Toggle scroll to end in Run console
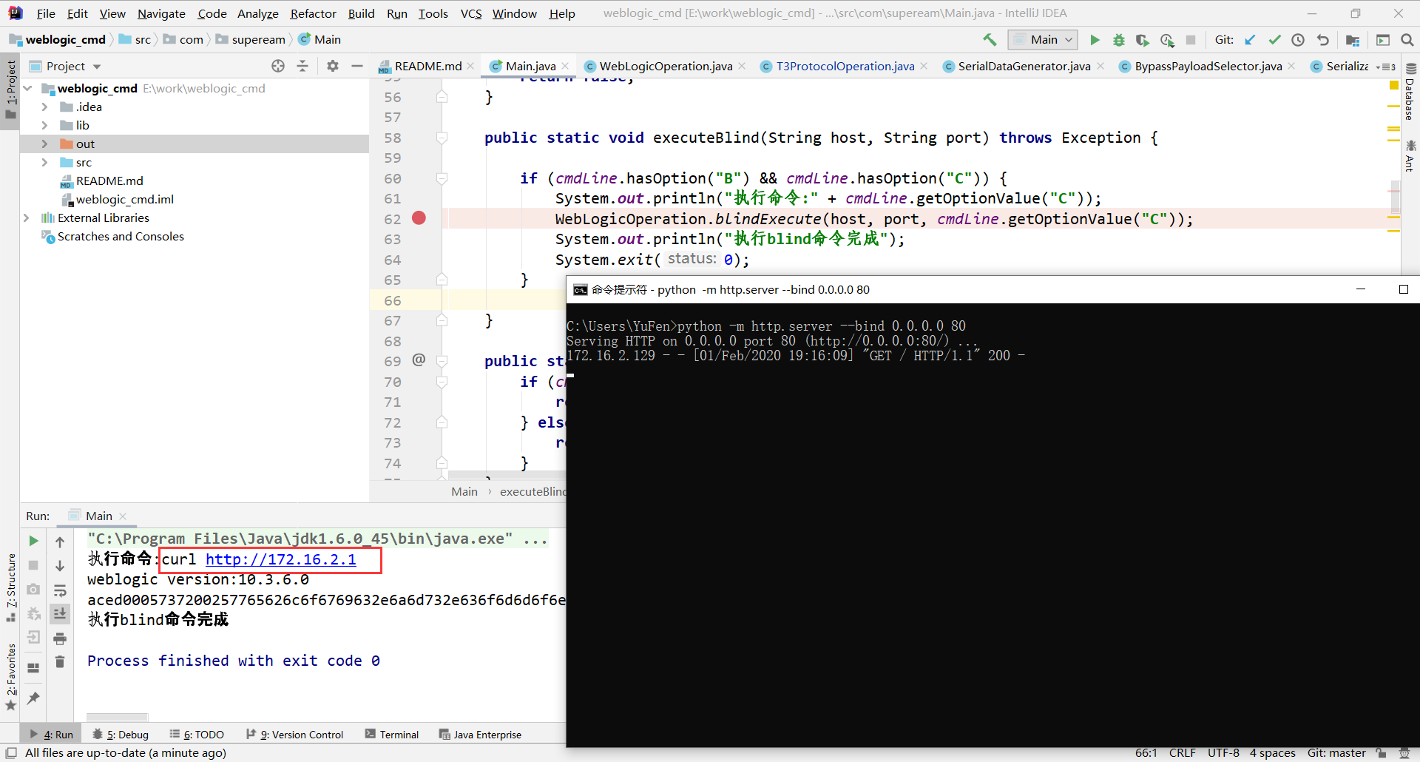1420x762 pixels. (60, 613)
